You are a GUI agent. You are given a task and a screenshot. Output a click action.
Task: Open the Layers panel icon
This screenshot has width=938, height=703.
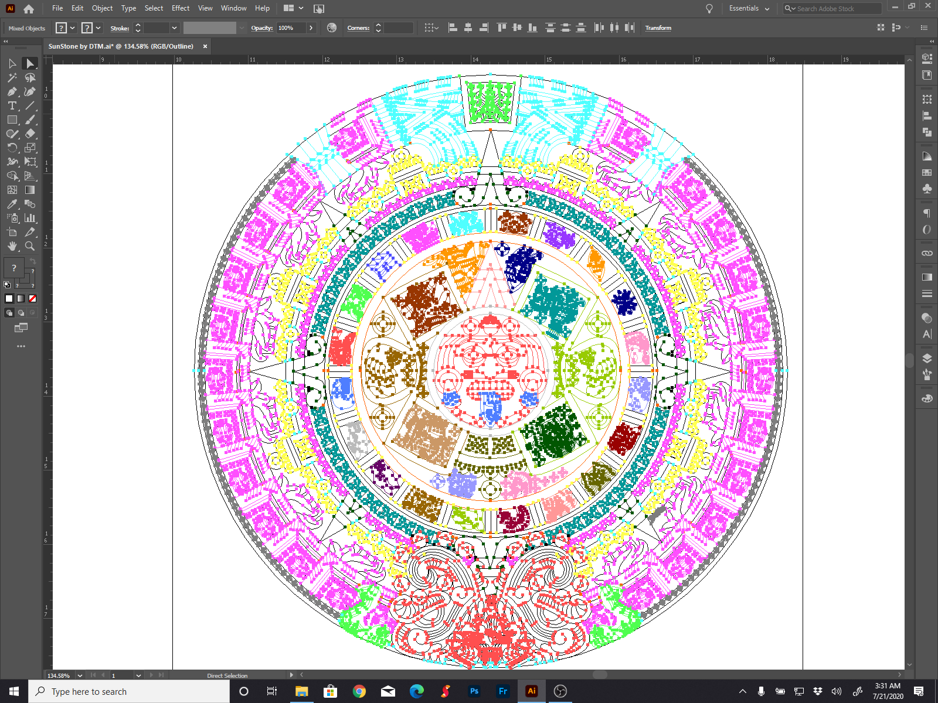(927, 359)
